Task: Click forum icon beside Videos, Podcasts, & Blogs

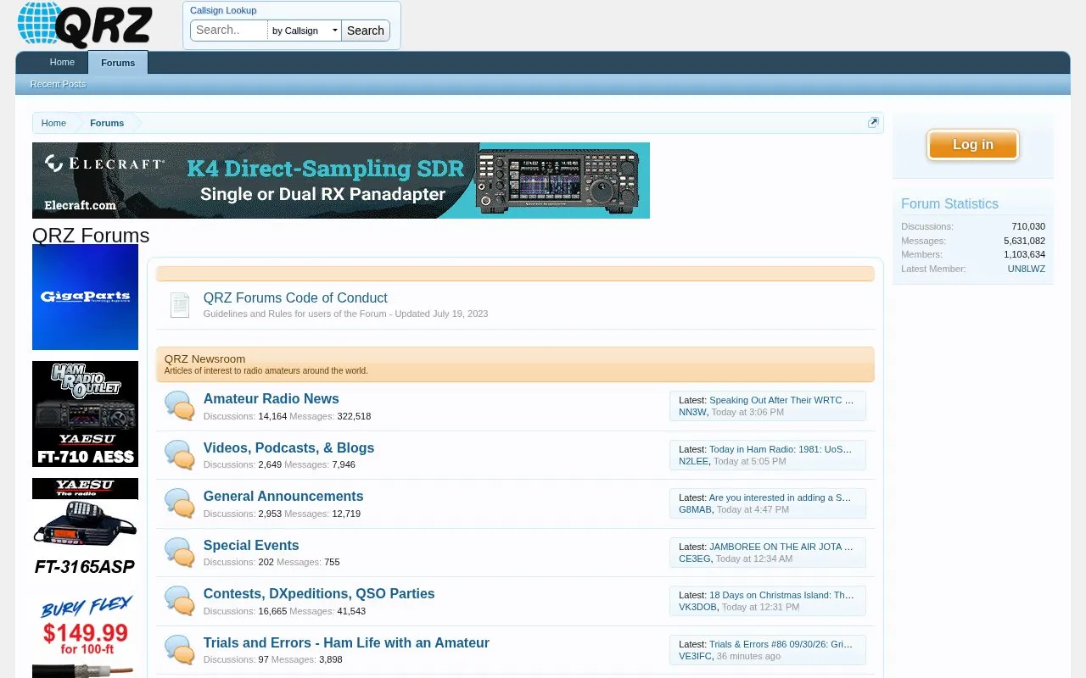Action: 179,455
